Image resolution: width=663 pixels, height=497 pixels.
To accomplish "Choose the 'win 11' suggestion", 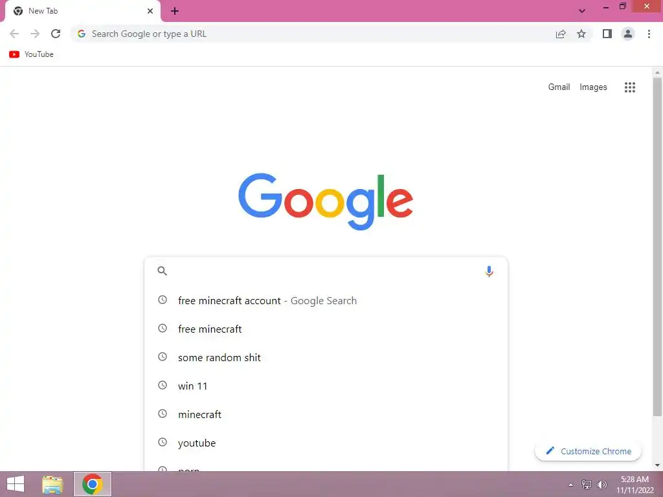I will point(326,386).
